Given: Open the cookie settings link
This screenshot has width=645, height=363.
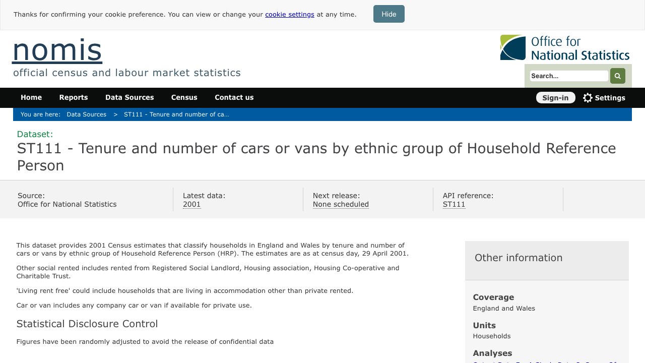Looking at the screenshot, I should [x=290, y=14].
